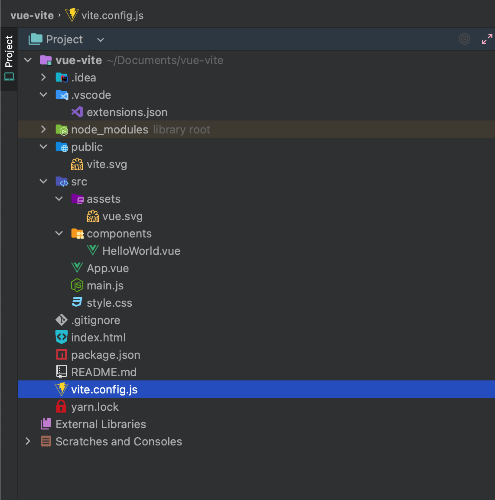This screenshot has height=500, width=495.
Task: Click External Libraries entry
Action: pos(101,424)
